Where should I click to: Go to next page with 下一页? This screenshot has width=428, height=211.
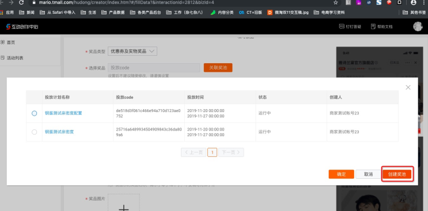click(231, 152)
